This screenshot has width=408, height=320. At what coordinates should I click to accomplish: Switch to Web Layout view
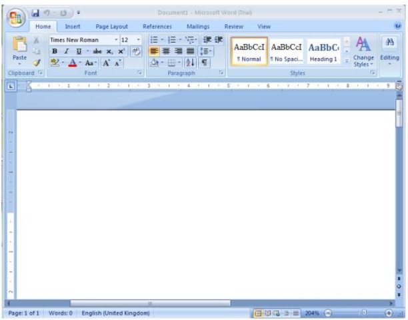point(277,313)
